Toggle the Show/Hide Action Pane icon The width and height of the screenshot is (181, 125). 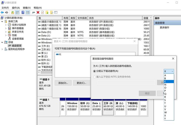tap(28, 12)
